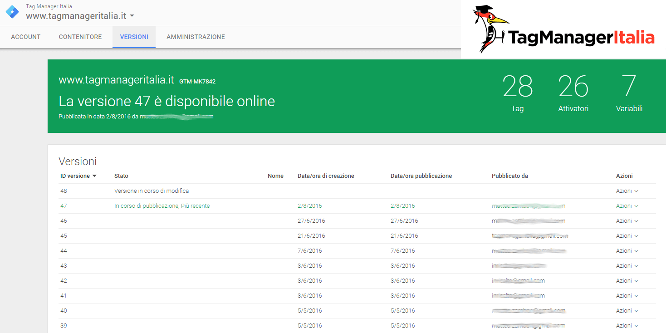Open version 40 link
Screen dimensions: 666x333
click(x=64, y=311)
